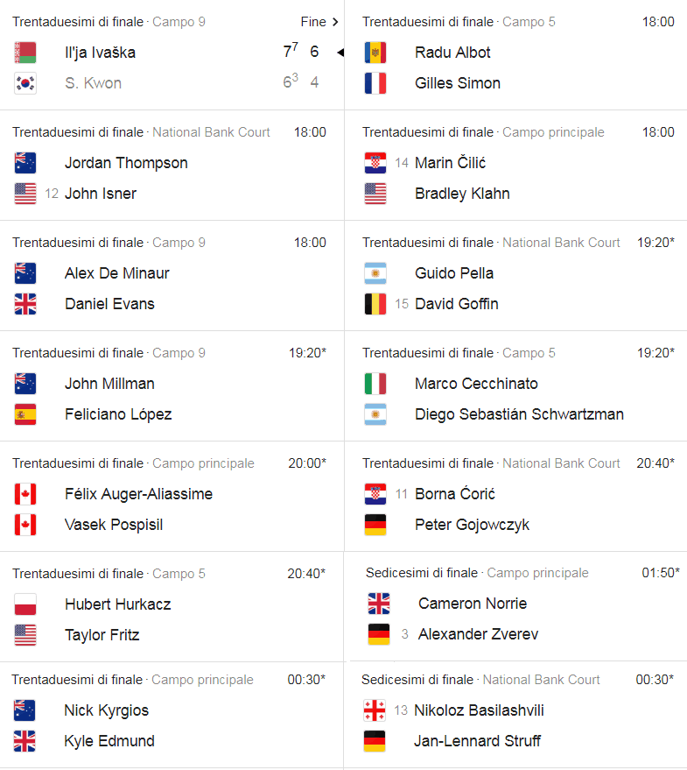Click Jan-Lennard Struff's name

click(x=477, y=741)
